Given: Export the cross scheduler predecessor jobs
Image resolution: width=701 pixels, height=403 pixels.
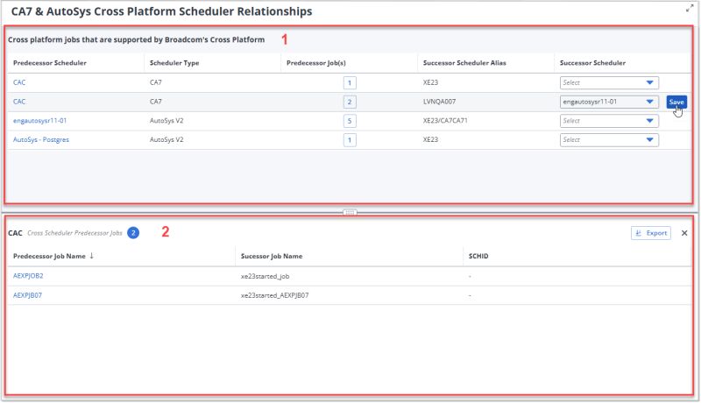Looking at the screenshot, I should 651,233.
